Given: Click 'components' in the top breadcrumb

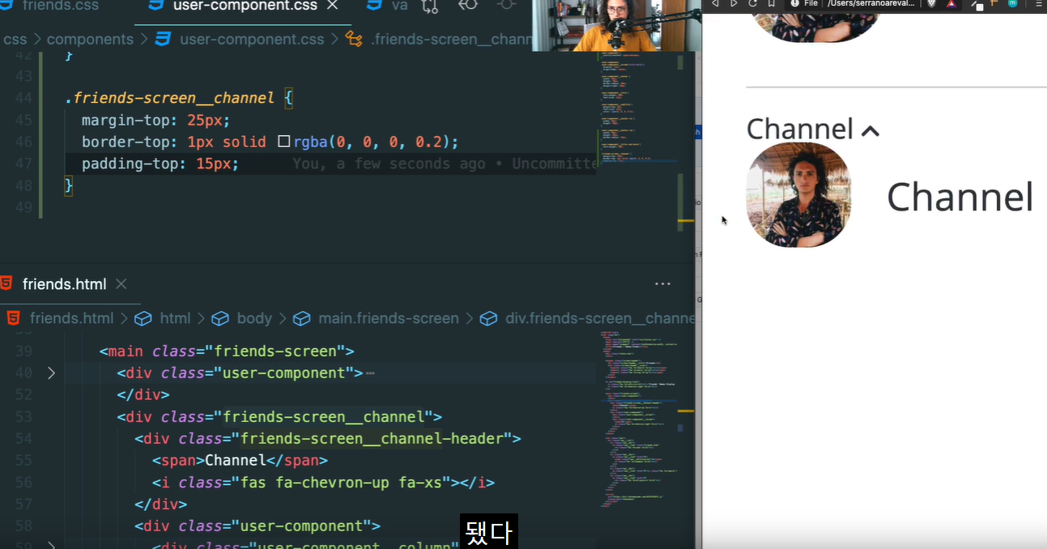Looking at the screenshot, I should (90, 39).
